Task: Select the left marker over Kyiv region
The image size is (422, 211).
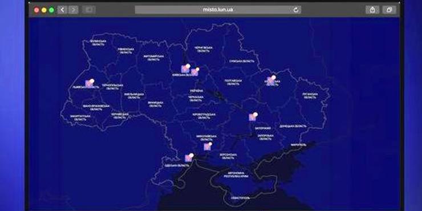Action: pyautogui.click(x=186, y=68)
